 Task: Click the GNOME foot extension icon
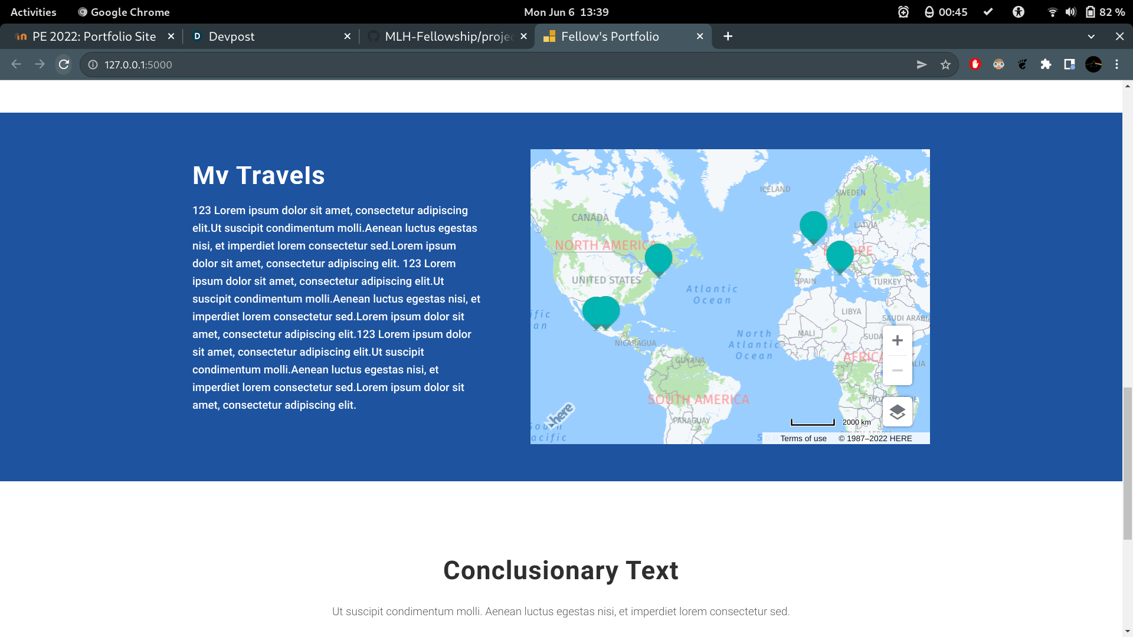1023,65
